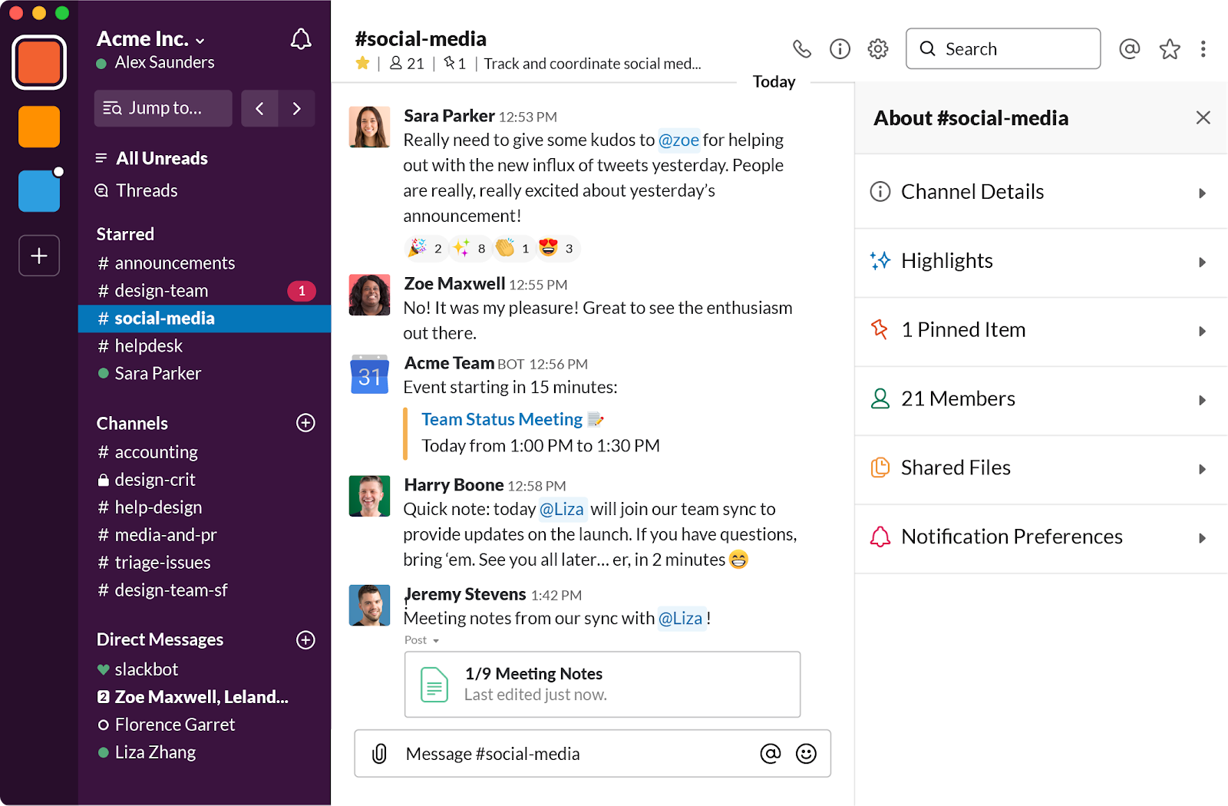Open starred items star icon in header
Image resolution: width=1228 pixels, height=806 pixels.
[x=1170, y=49]
